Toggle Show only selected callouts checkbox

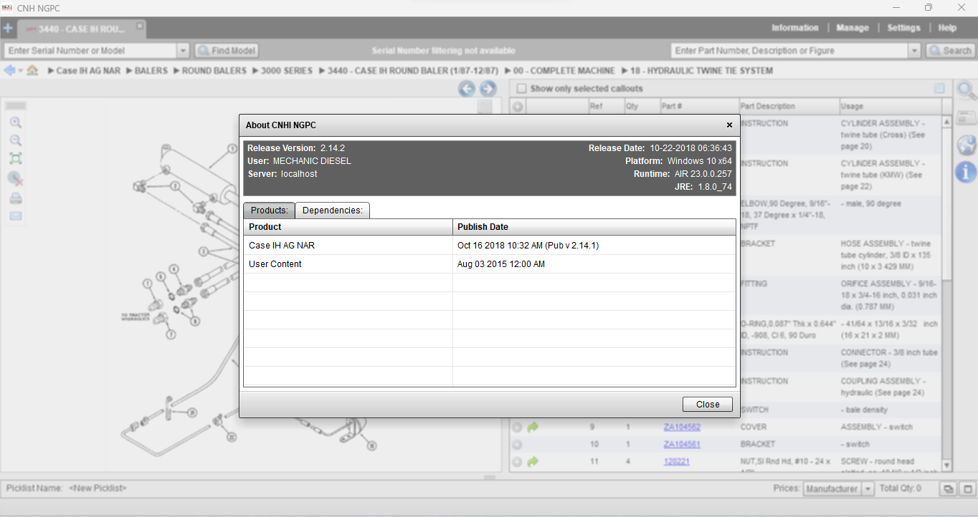(x=521, y=89)
